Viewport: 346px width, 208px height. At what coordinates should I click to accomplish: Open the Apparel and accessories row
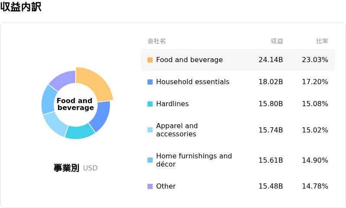(x=238, y=130)
